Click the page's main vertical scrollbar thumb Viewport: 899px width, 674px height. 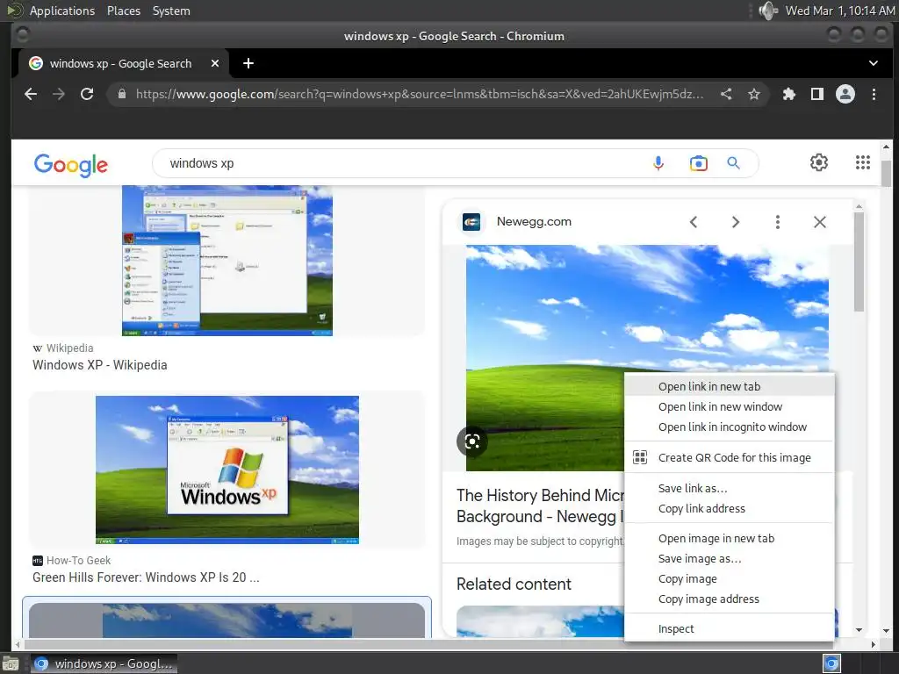coord(886,172)
